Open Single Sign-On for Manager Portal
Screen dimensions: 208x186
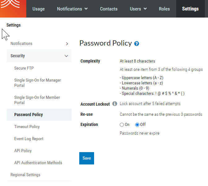(37, 83)
